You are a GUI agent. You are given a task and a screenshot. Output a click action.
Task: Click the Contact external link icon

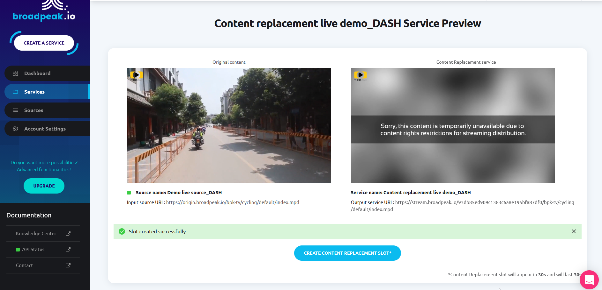(68, 265)
